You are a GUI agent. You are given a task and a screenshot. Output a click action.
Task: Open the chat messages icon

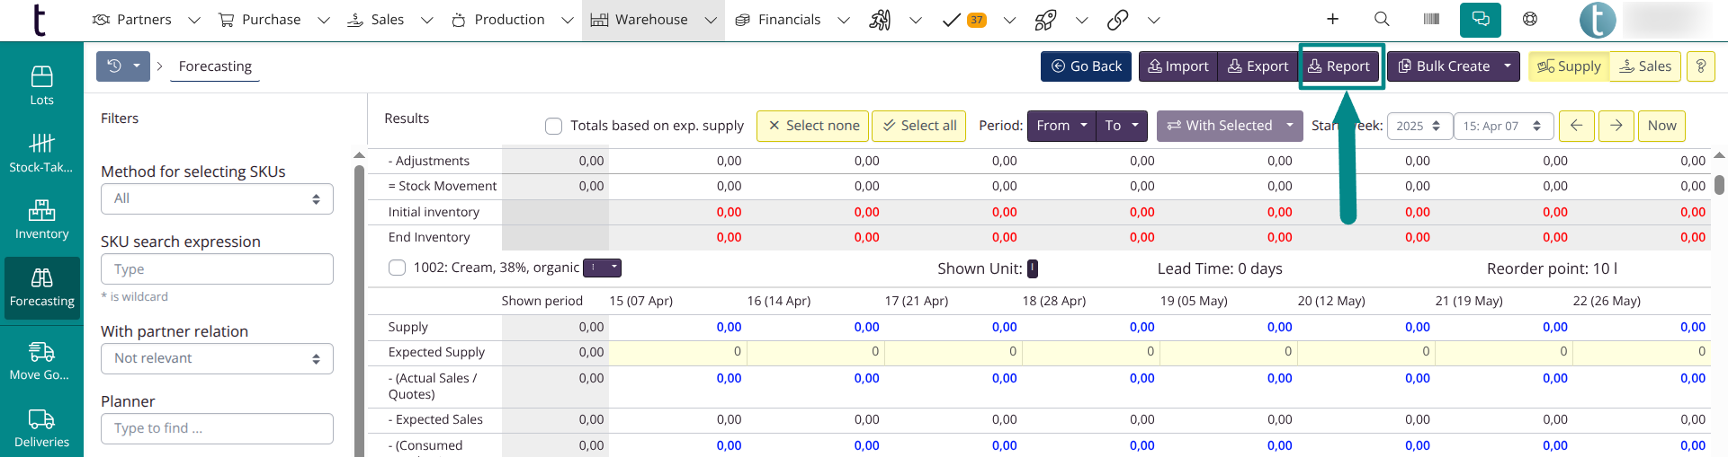coord(1480,19)
